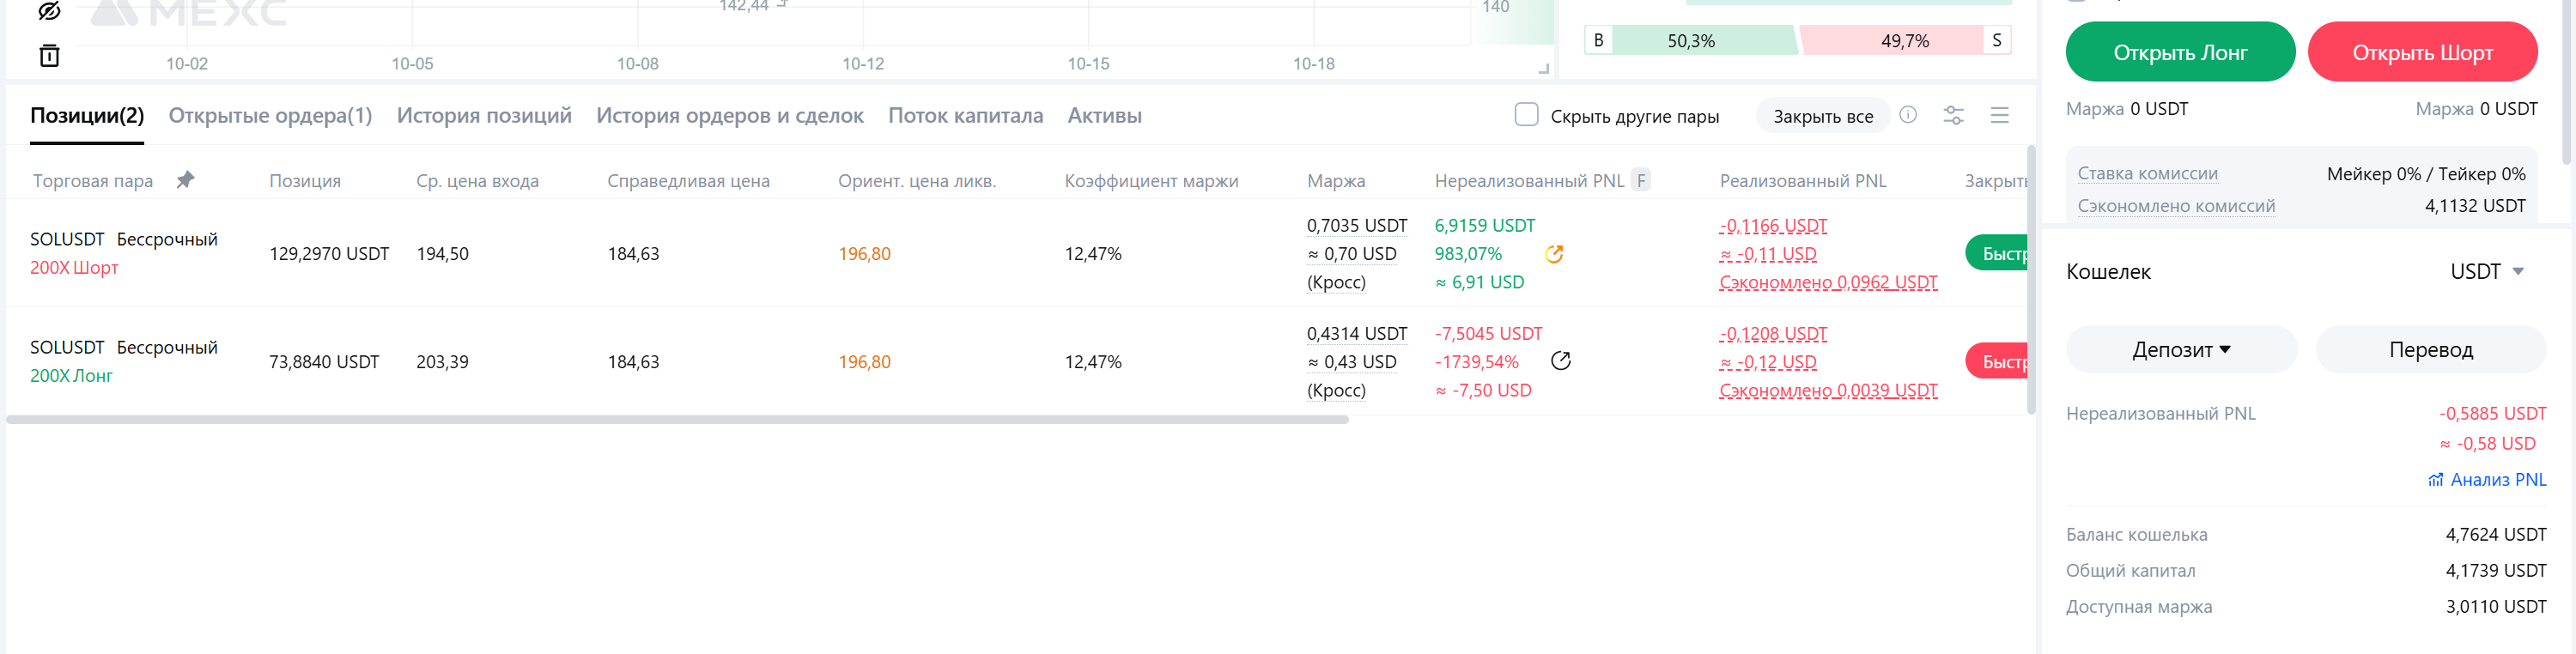Click the info icon beside Закрыть все
Viewport: 2576px width, 654px height.
[1908, 115]
